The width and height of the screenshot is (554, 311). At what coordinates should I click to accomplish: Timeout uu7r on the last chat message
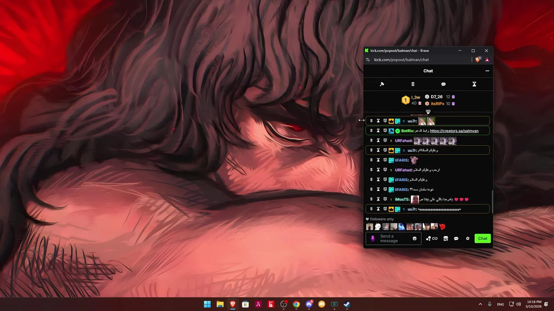coord(378,209)
